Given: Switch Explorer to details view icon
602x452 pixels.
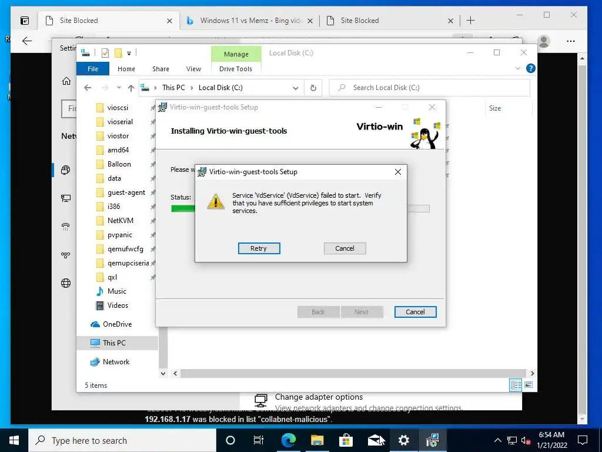Looking at the screenshot, I should pos(515,385).
